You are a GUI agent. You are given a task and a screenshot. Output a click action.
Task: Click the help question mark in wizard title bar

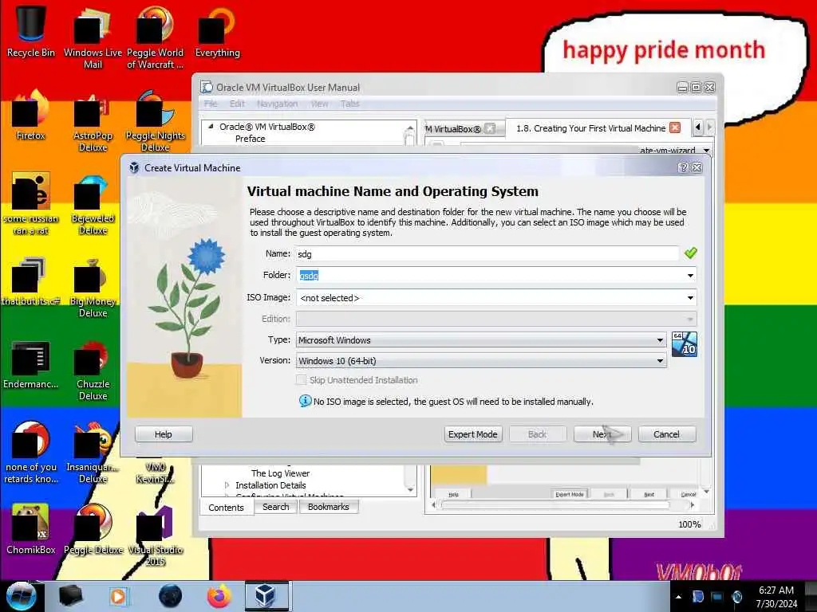pyautogui.click(x=683, y=167)
